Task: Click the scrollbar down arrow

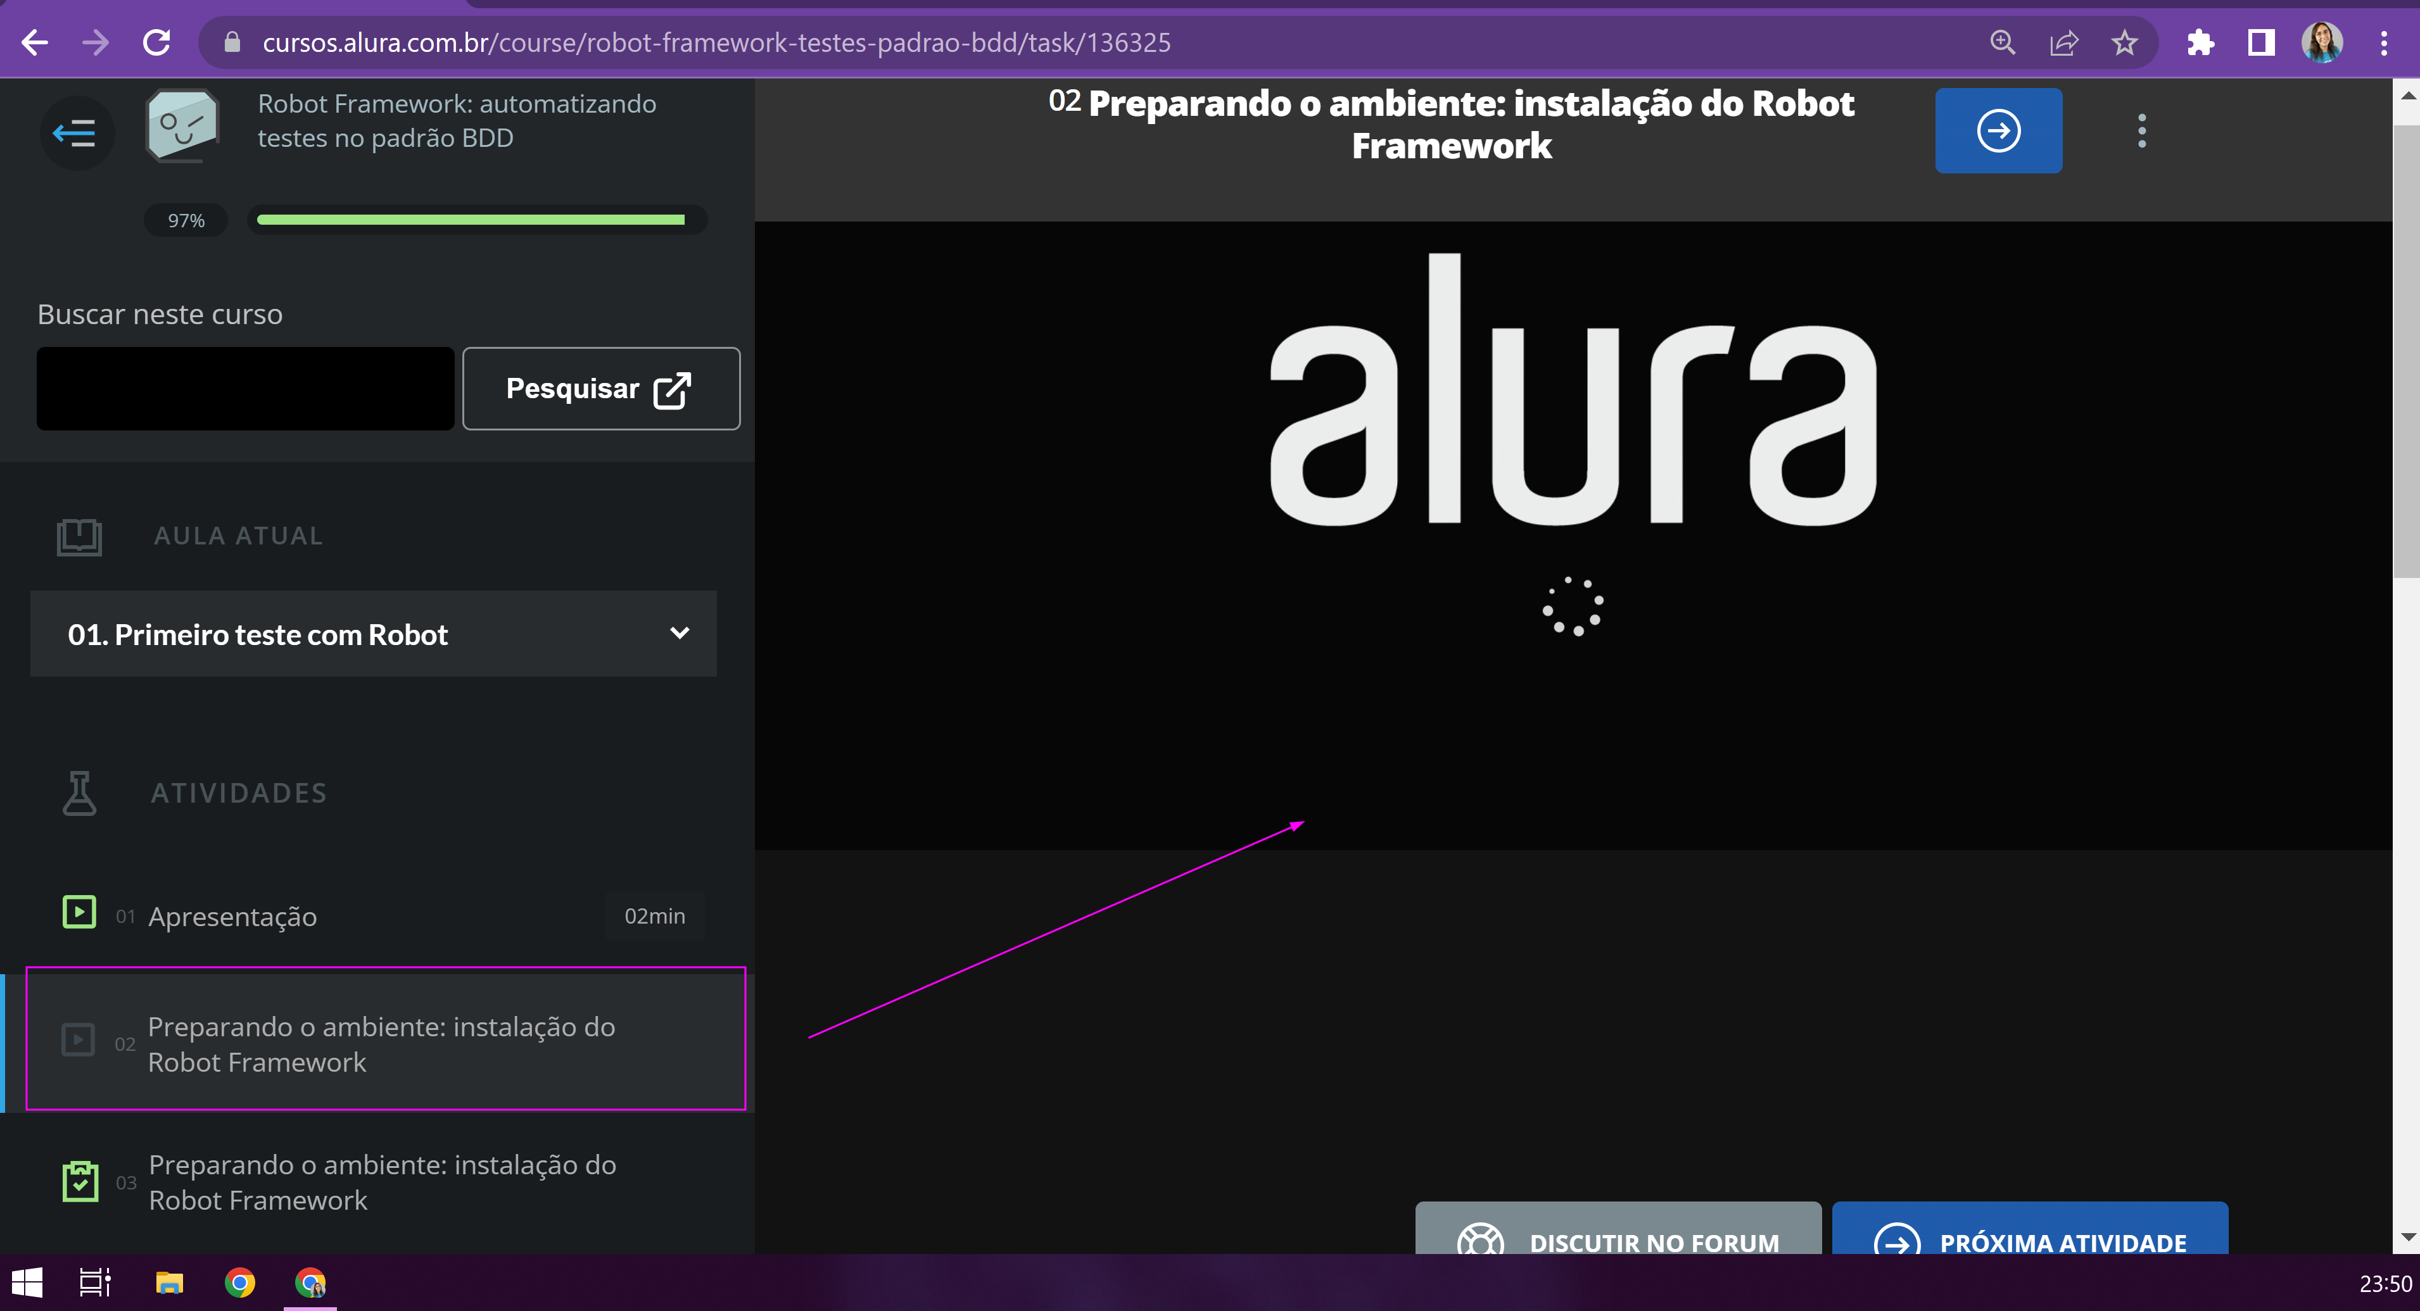Action: pos(2407,1237)
